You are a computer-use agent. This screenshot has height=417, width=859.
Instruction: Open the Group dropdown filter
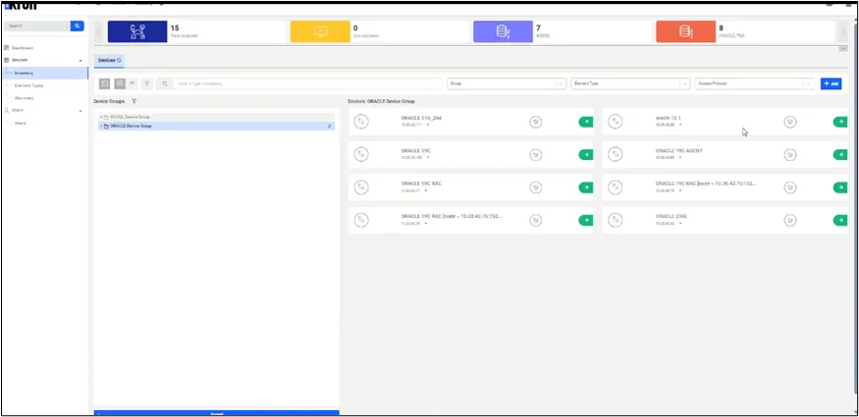[x=507, y=83]
